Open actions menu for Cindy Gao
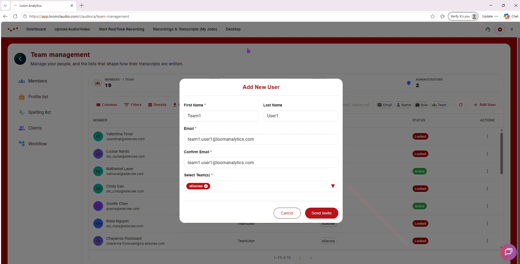Viewport: 520px width, 264px height. point(487,189)
